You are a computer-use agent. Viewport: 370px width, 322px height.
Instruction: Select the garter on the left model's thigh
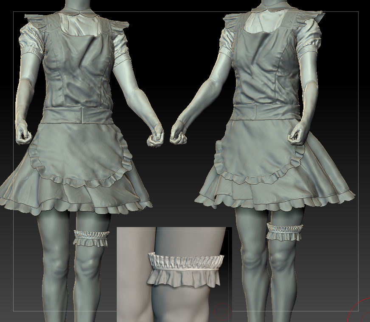(x=92, y=238)
